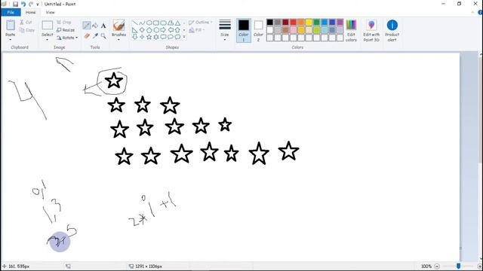Click the Redo arrow in title bar
The height and width of the screenshot is (271, 483).
(x=31, y=4)
